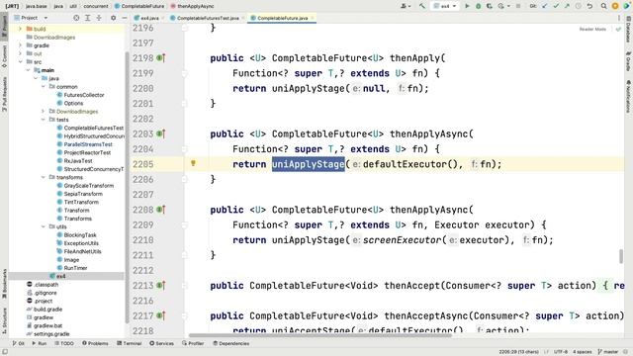Expand the build folder in project tree

(x=20, y=29)
